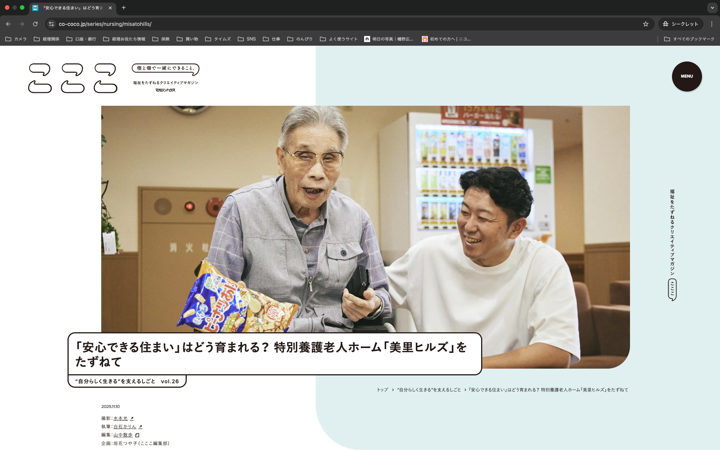Expand the tab search dropdown arrow
720x450 pixels.
[x=712, y=7]
